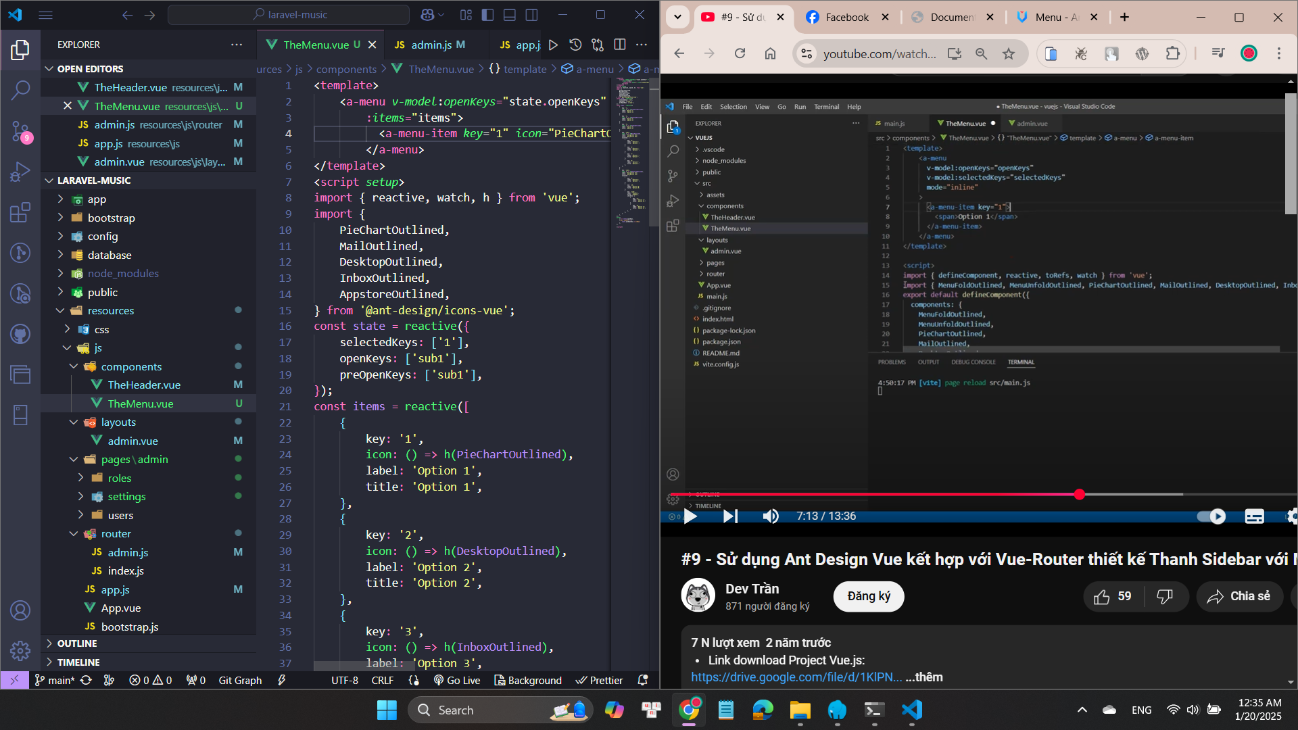Click the video progress bar scrubber
Image resolution: width=1298 pixels, height=730 pixels.
point(1079,495)
